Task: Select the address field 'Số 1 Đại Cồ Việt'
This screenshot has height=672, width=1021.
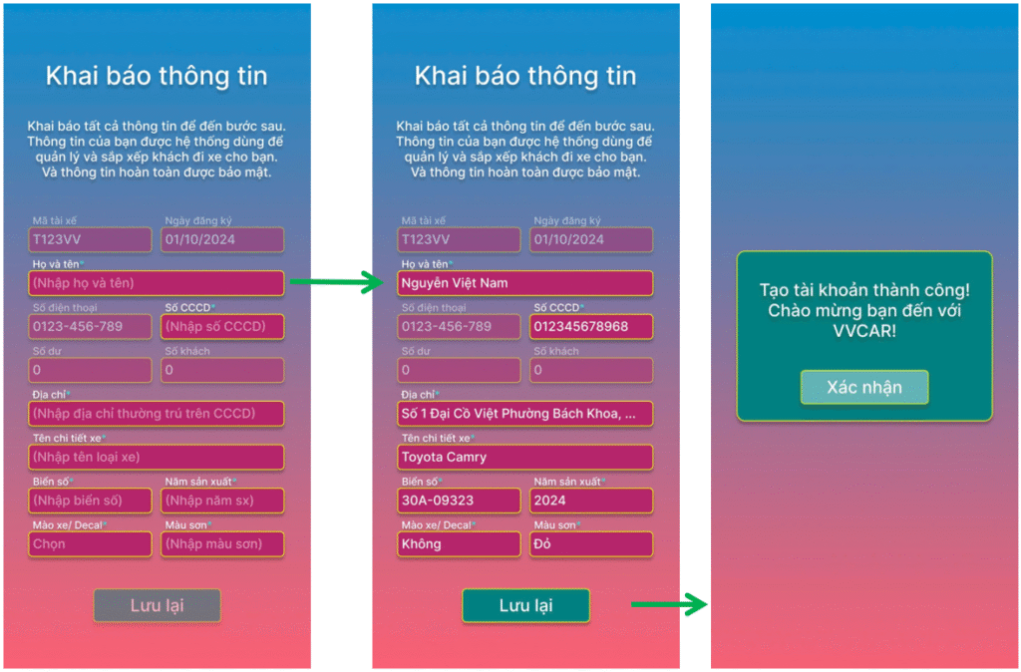Action: (x=525, y=414)
